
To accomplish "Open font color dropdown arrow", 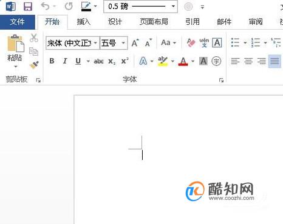I will (193, 61).
